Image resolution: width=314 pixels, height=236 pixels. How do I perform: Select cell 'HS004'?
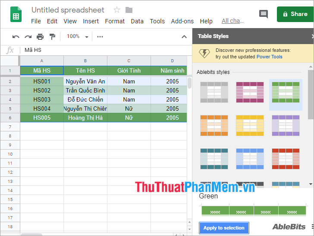[42, 109]
